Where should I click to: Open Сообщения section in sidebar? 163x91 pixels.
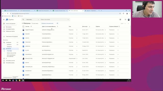pos(8,42)
